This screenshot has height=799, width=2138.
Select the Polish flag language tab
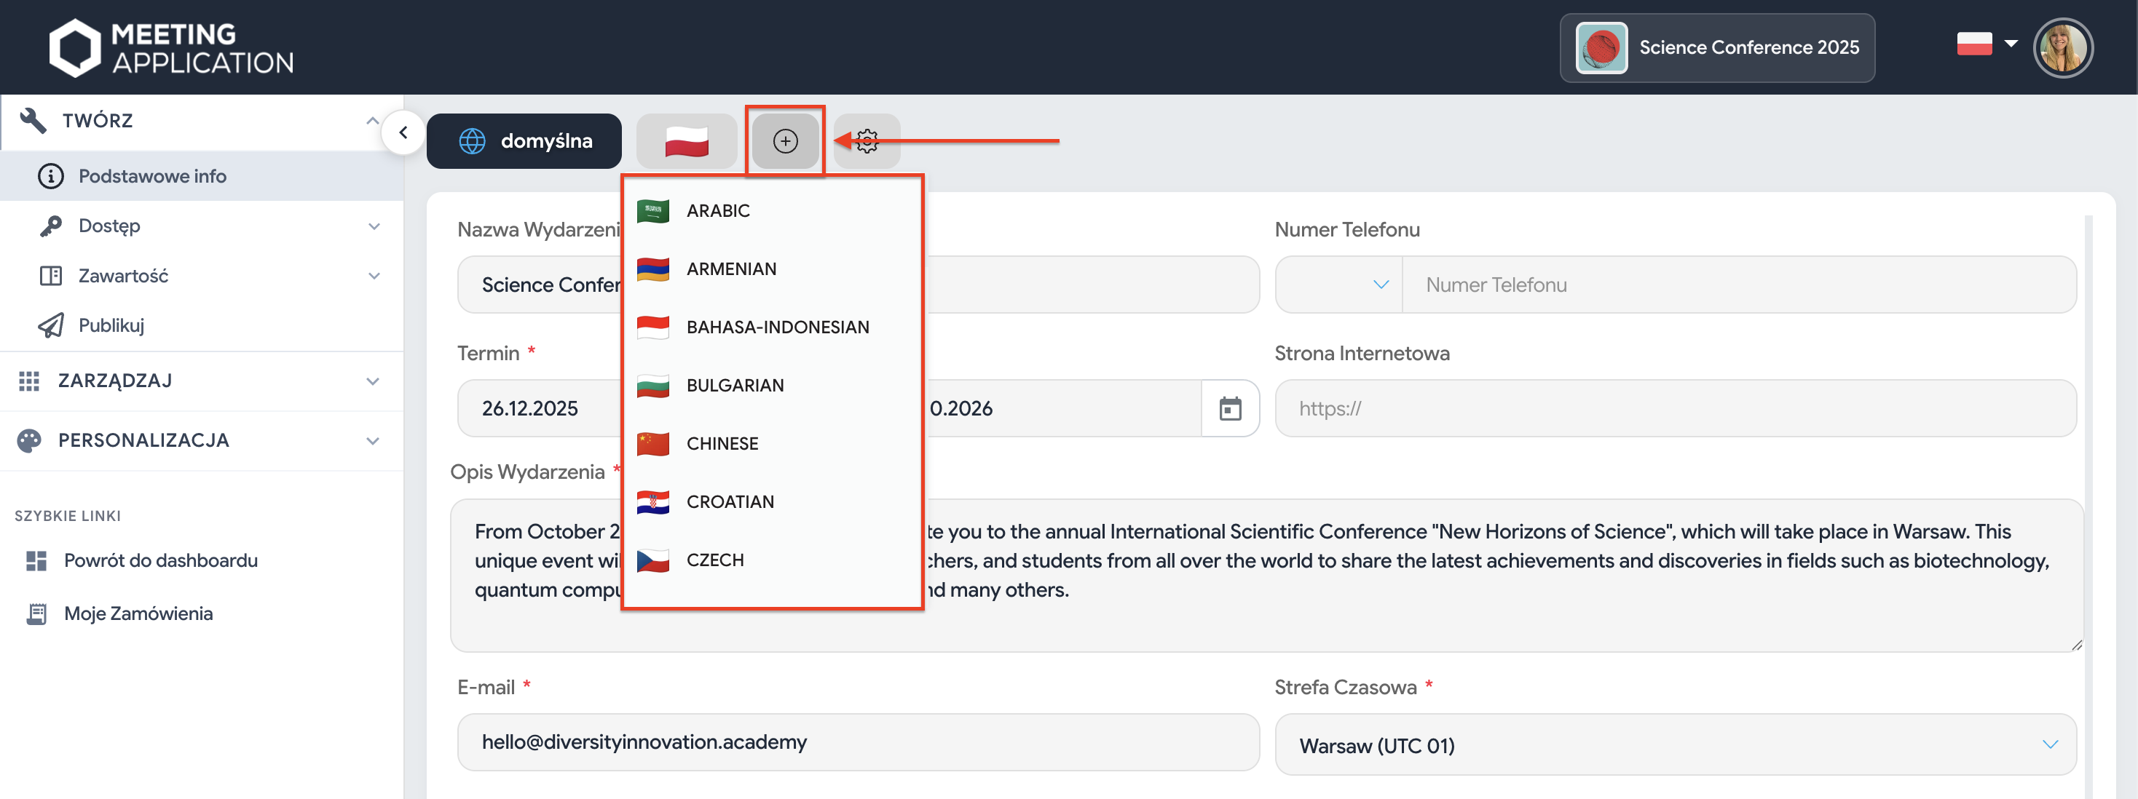[x=687, y=141]
